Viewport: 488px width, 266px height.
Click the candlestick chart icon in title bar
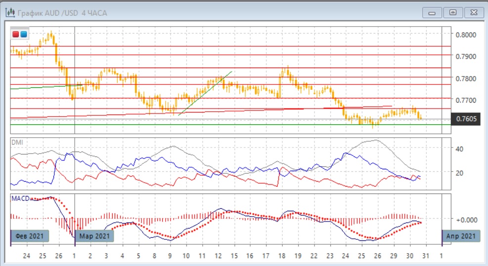(x=9, y=12)
